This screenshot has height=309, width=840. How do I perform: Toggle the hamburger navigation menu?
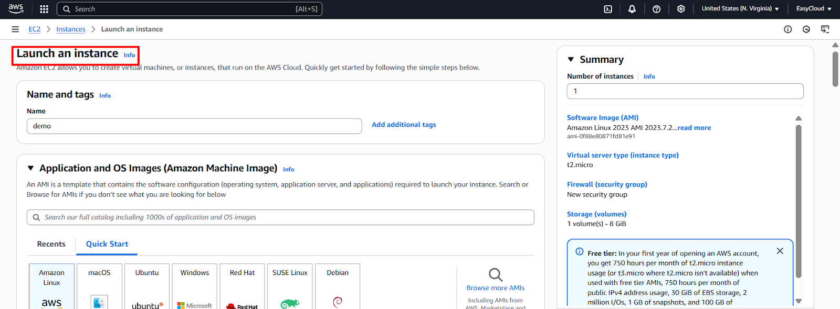pos(15,29)
